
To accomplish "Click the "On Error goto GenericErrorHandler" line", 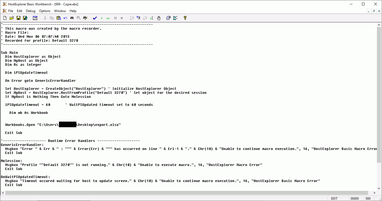I will pos(40,81).
